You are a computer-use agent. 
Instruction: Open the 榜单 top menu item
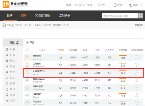68,5
